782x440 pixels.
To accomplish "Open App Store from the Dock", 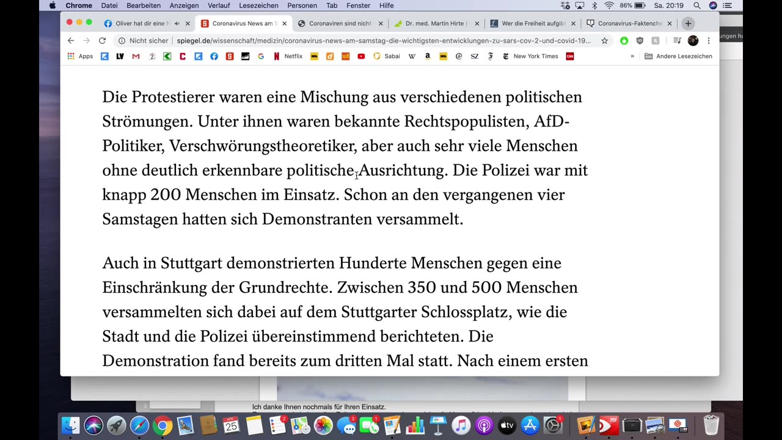I will pos(530,425).
